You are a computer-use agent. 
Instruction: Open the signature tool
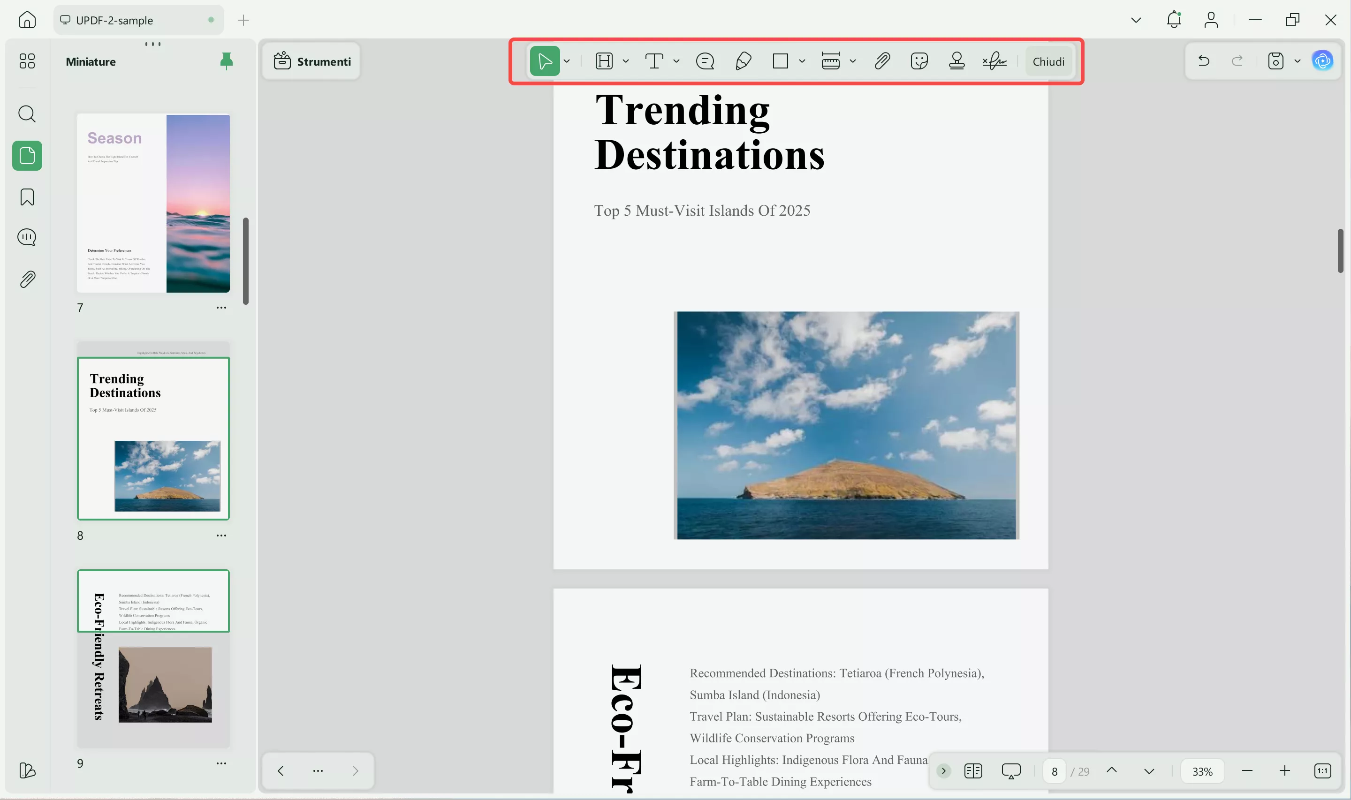[994, 61]
